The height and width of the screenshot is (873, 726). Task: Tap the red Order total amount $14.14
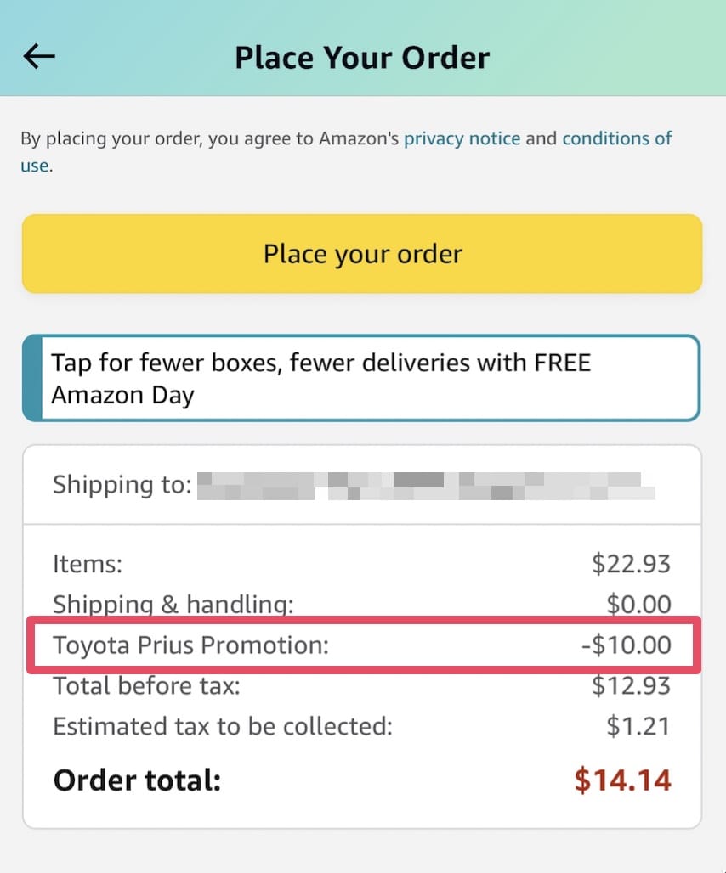623,780
